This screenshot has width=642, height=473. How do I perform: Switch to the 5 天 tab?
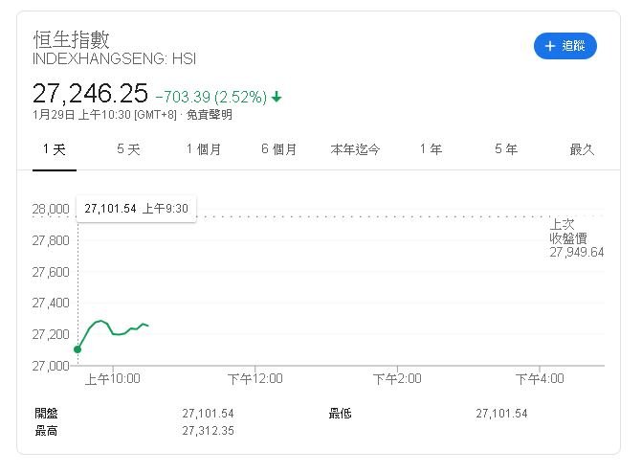coord(128,149)
